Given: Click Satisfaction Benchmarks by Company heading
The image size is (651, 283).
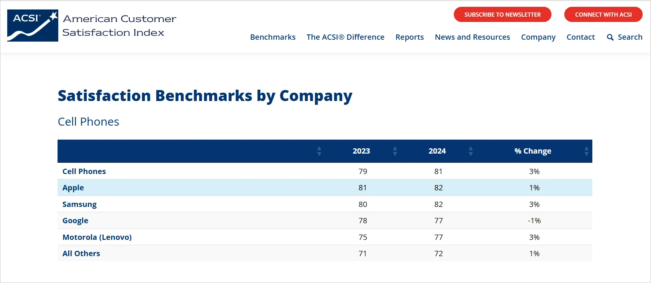Looking at the screenshot, I should click(x=205, y=96).
